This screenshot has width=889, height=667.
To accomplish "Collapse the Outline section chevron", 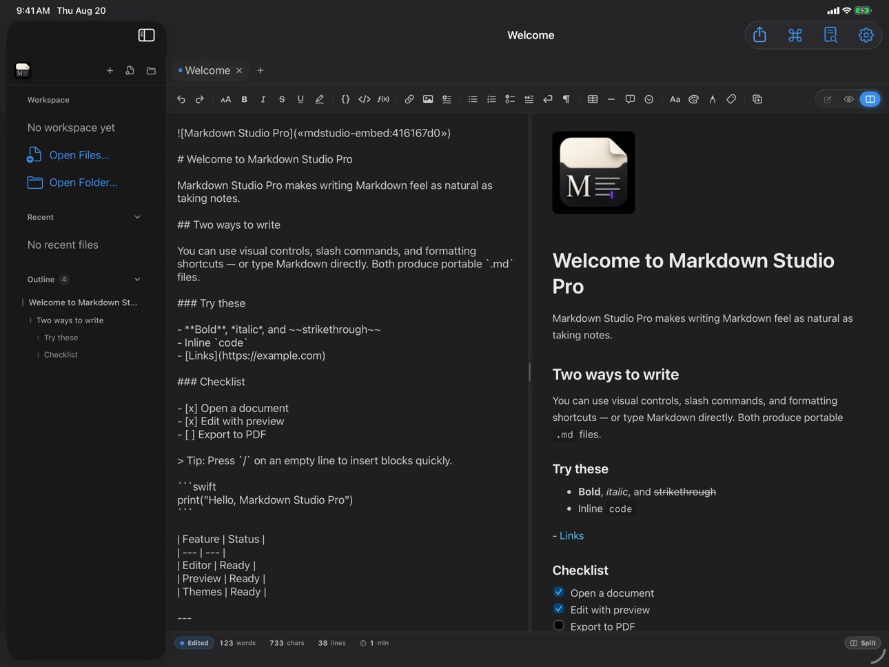I will tap(137, 279).
